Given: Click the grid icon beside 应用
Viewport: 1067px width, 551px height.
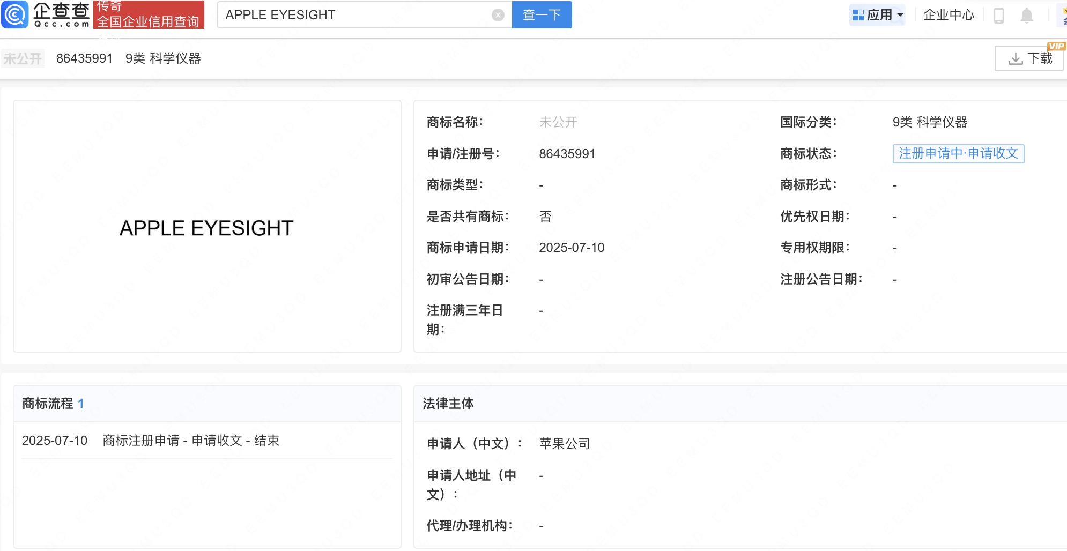Looking at the screenshot, I should (x=858, y=15).
